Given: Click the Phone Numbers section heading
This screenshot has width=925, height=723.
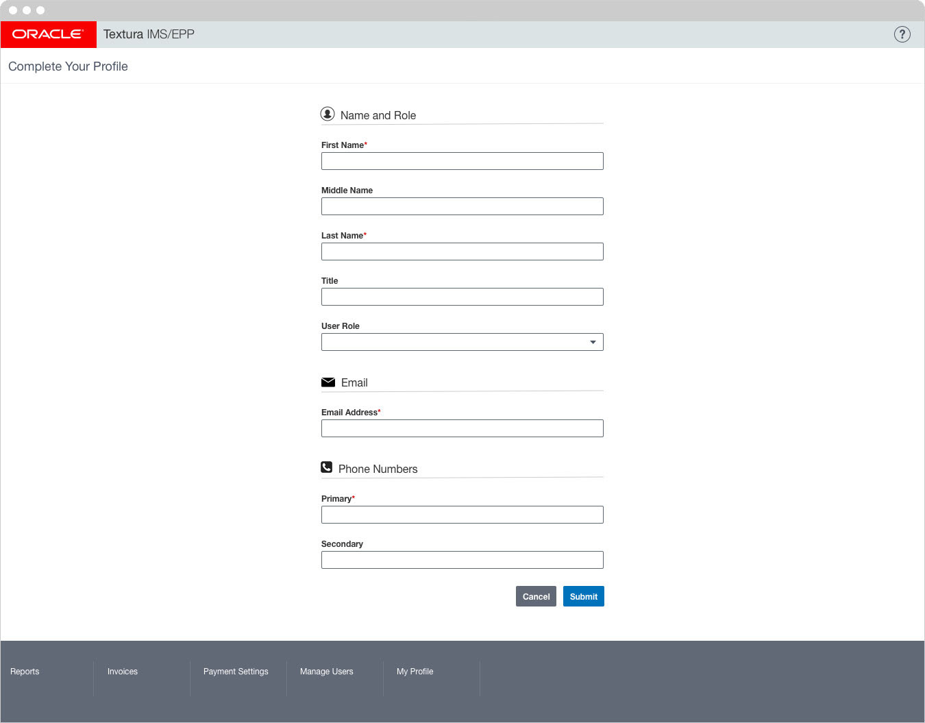Looking at the screenshot, I should click(x=378, y=469).
